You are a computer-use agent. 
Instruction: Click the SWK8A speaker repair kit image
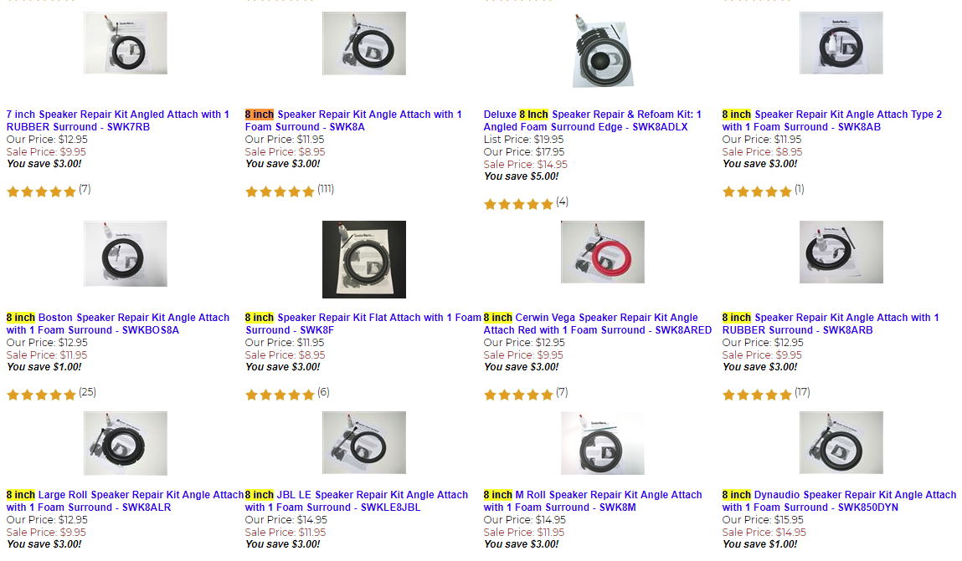click(x=364, y=43)
